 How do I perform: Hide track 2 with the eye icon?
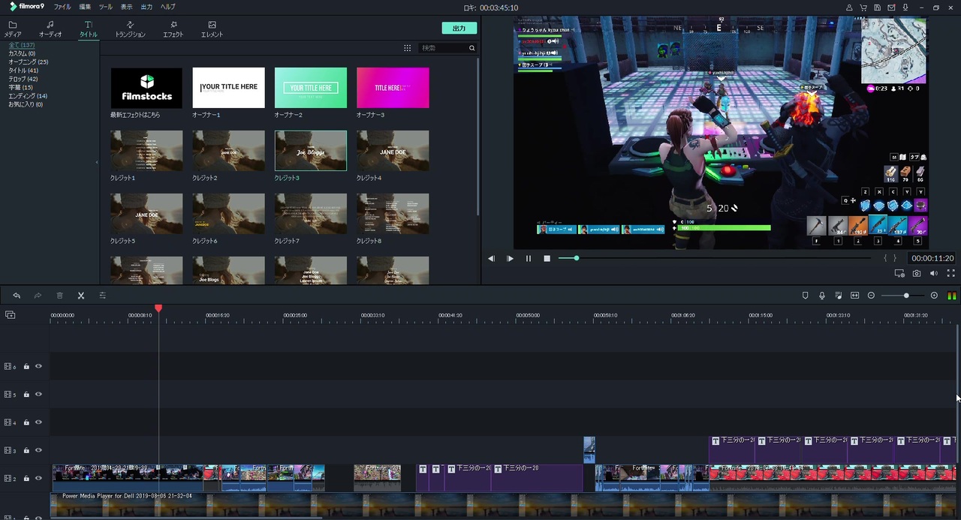[x=38, y=479]
